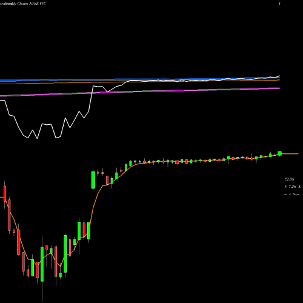The height and width of the screenshot is (303, 303).
Task: Click the "in 4 Days" label
Action: coord(291,194)
